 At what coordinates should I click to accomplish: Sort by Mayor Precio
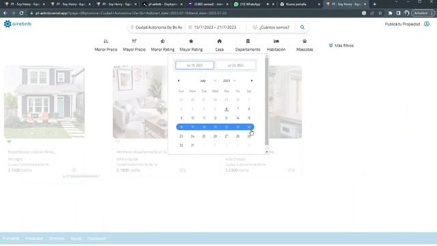(x=135, y=45)
